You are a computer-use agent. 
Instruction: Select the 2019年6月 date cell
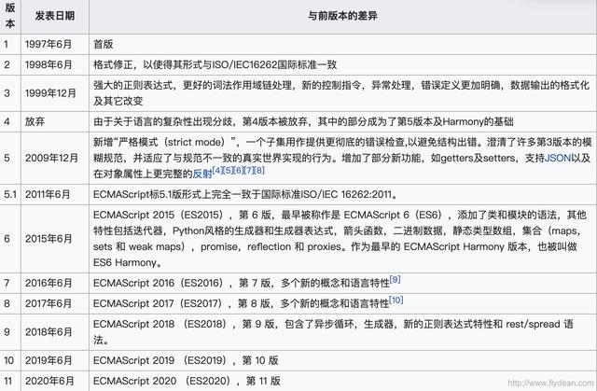[55, 360]
